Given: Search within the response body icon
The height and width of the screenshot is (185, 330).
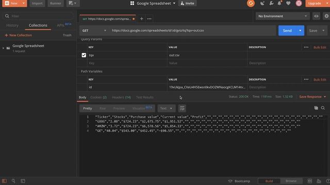Looking at the screenshot, I should [323, 108].
